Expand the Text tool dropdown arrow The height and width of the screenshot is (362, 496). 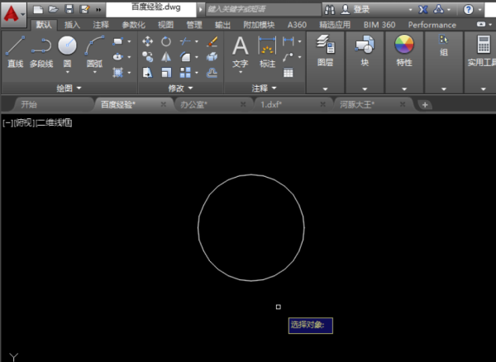pos(240,73)
